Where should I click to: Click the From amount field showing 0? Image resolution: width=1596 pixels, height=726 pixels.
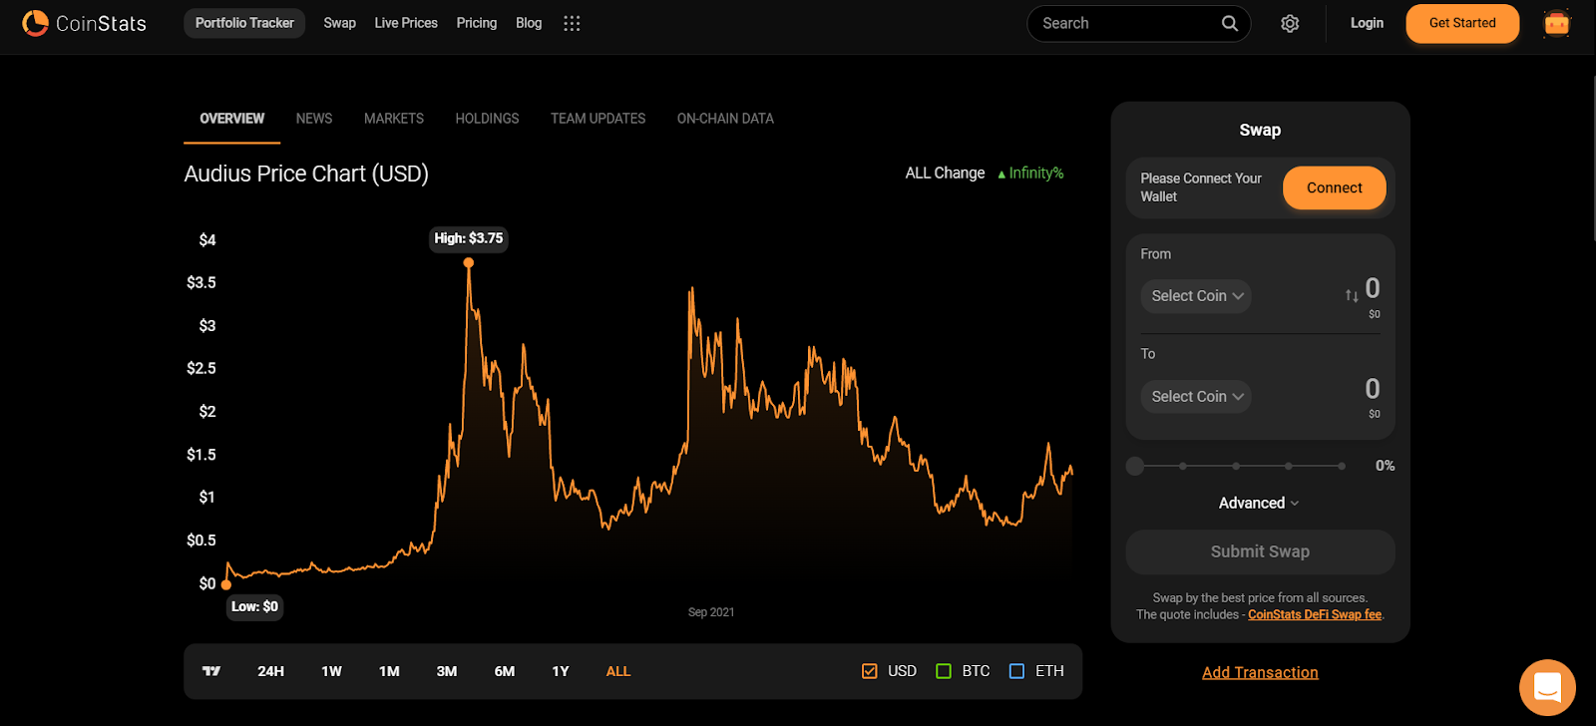click(x=1373, y=288)
